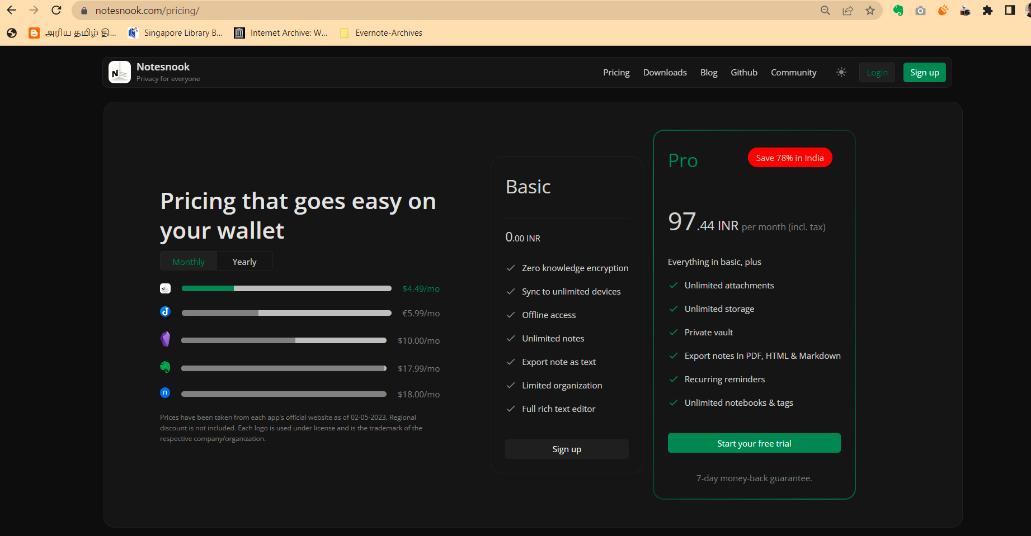The image size is (1031, 536).
Task: Bookmark this page with the star icon
Action: [x=870, y=11]
